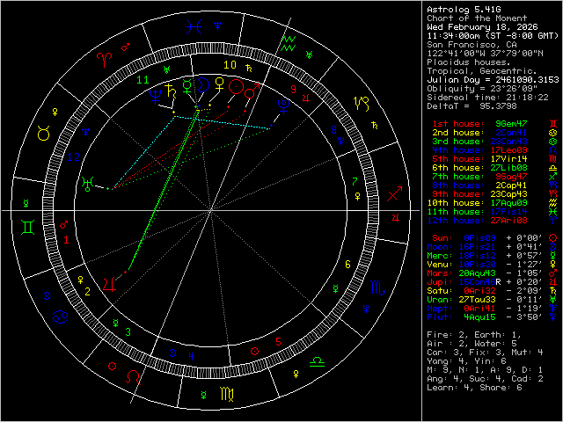
Task: Select the large blue Pluto symbol in house 9
Action: pos(283,106)
